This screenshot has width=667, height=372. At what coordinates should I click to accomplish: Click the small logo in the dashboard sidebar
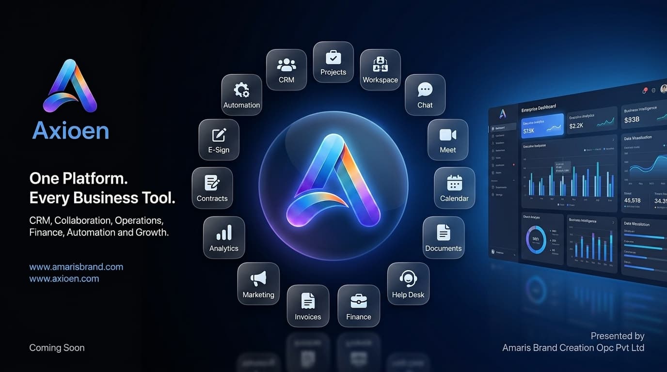[503, 113]
